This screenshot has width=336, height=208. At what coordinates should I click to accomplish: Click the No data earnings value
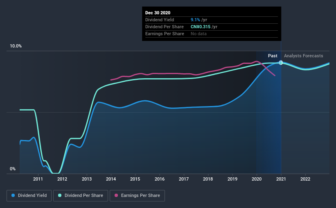click(198, 34)
